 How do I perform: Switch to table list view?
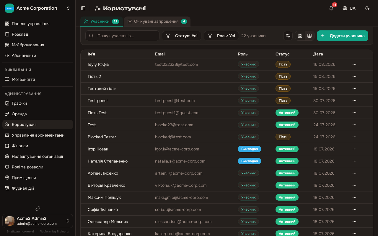(309, 36)
